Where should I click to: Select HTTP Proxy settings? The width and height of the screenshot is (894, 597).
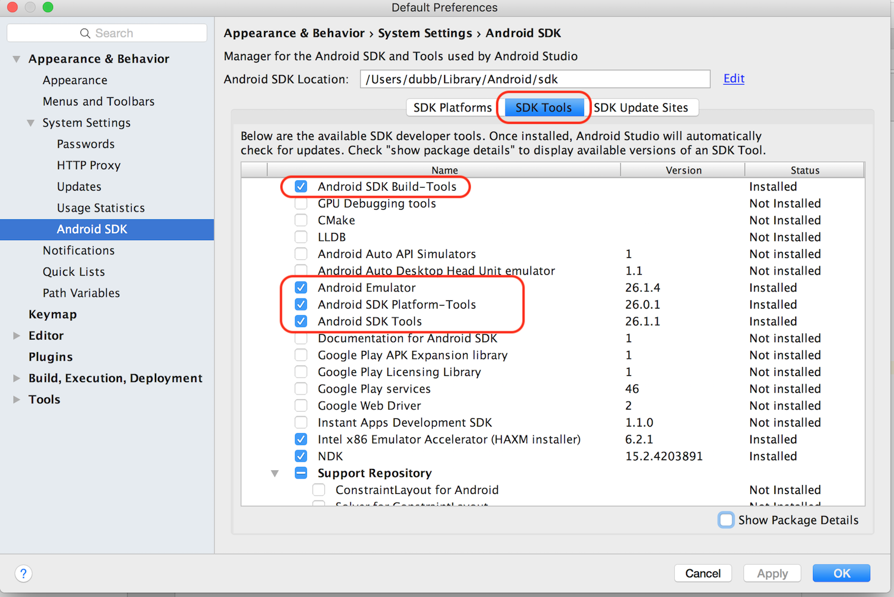pyautogui.click(x=89, y=166)
